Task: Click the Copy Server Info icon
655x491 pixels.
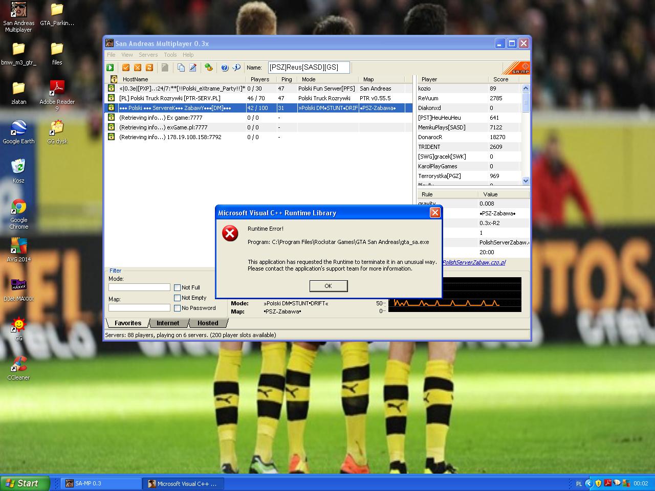Action: (181, 68)
